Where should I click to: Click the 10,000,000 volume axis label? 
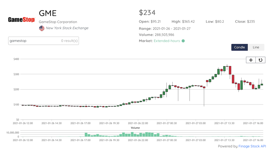pyautogui.click(x=11, y=133)
